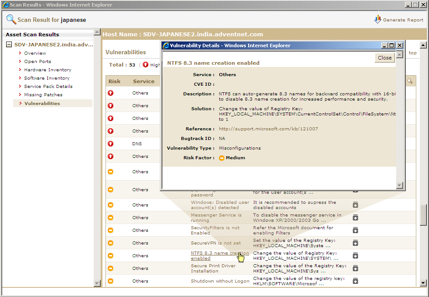Click the Medium risk factor icon in details popup
The width and height of the screenshot is (429, 297).
(x=222, y=158)
